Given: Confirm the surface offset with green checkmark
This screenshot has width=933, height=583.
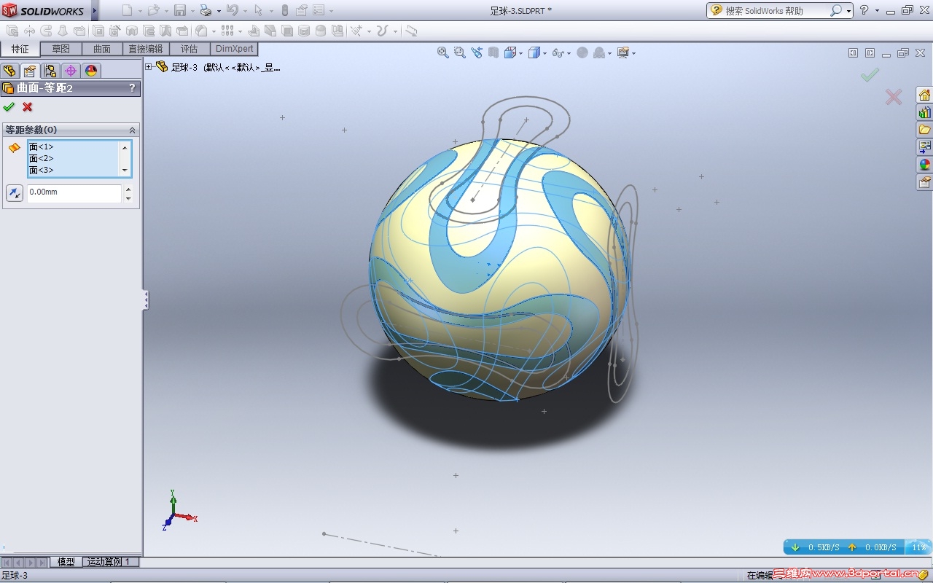Looking at the screenshot, I should pos(9,107).
